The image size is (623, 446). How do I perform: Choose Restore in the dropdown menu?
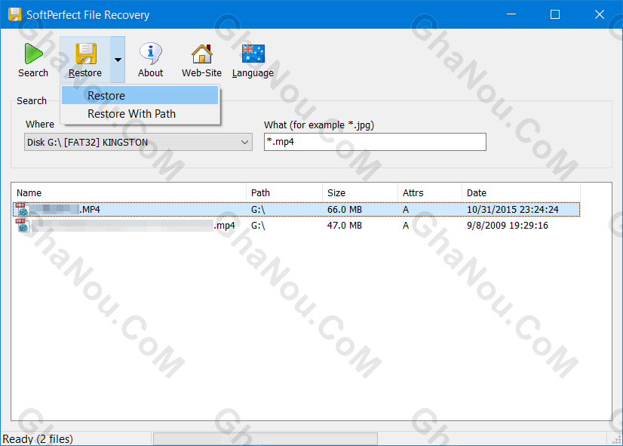pos(140,96)
